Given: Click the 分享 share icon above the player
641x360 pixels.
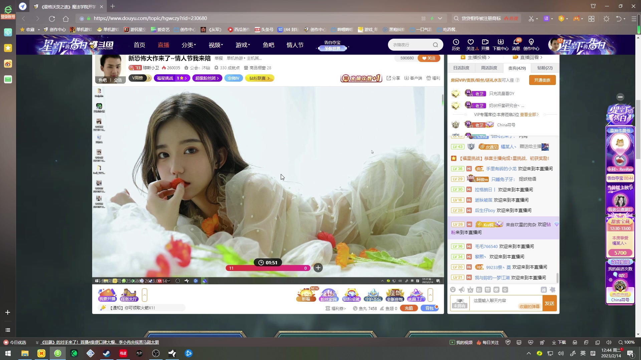Looking at the screenshot, I should click(x=394, y=78).
